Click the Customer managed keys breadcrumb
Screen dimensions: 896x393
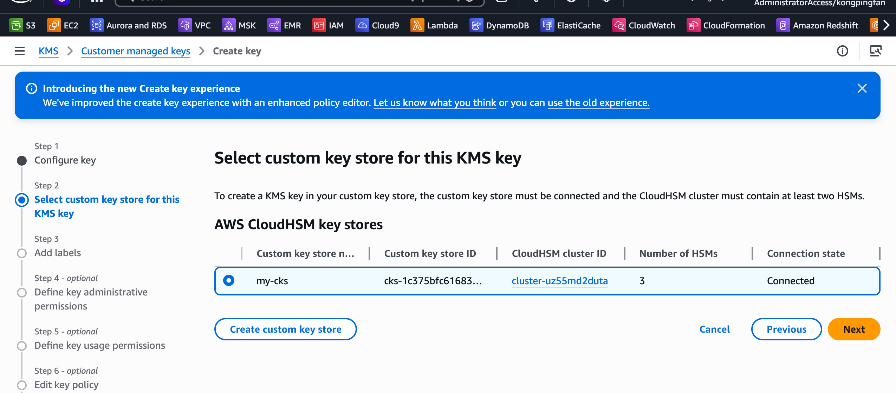point(136,51)
